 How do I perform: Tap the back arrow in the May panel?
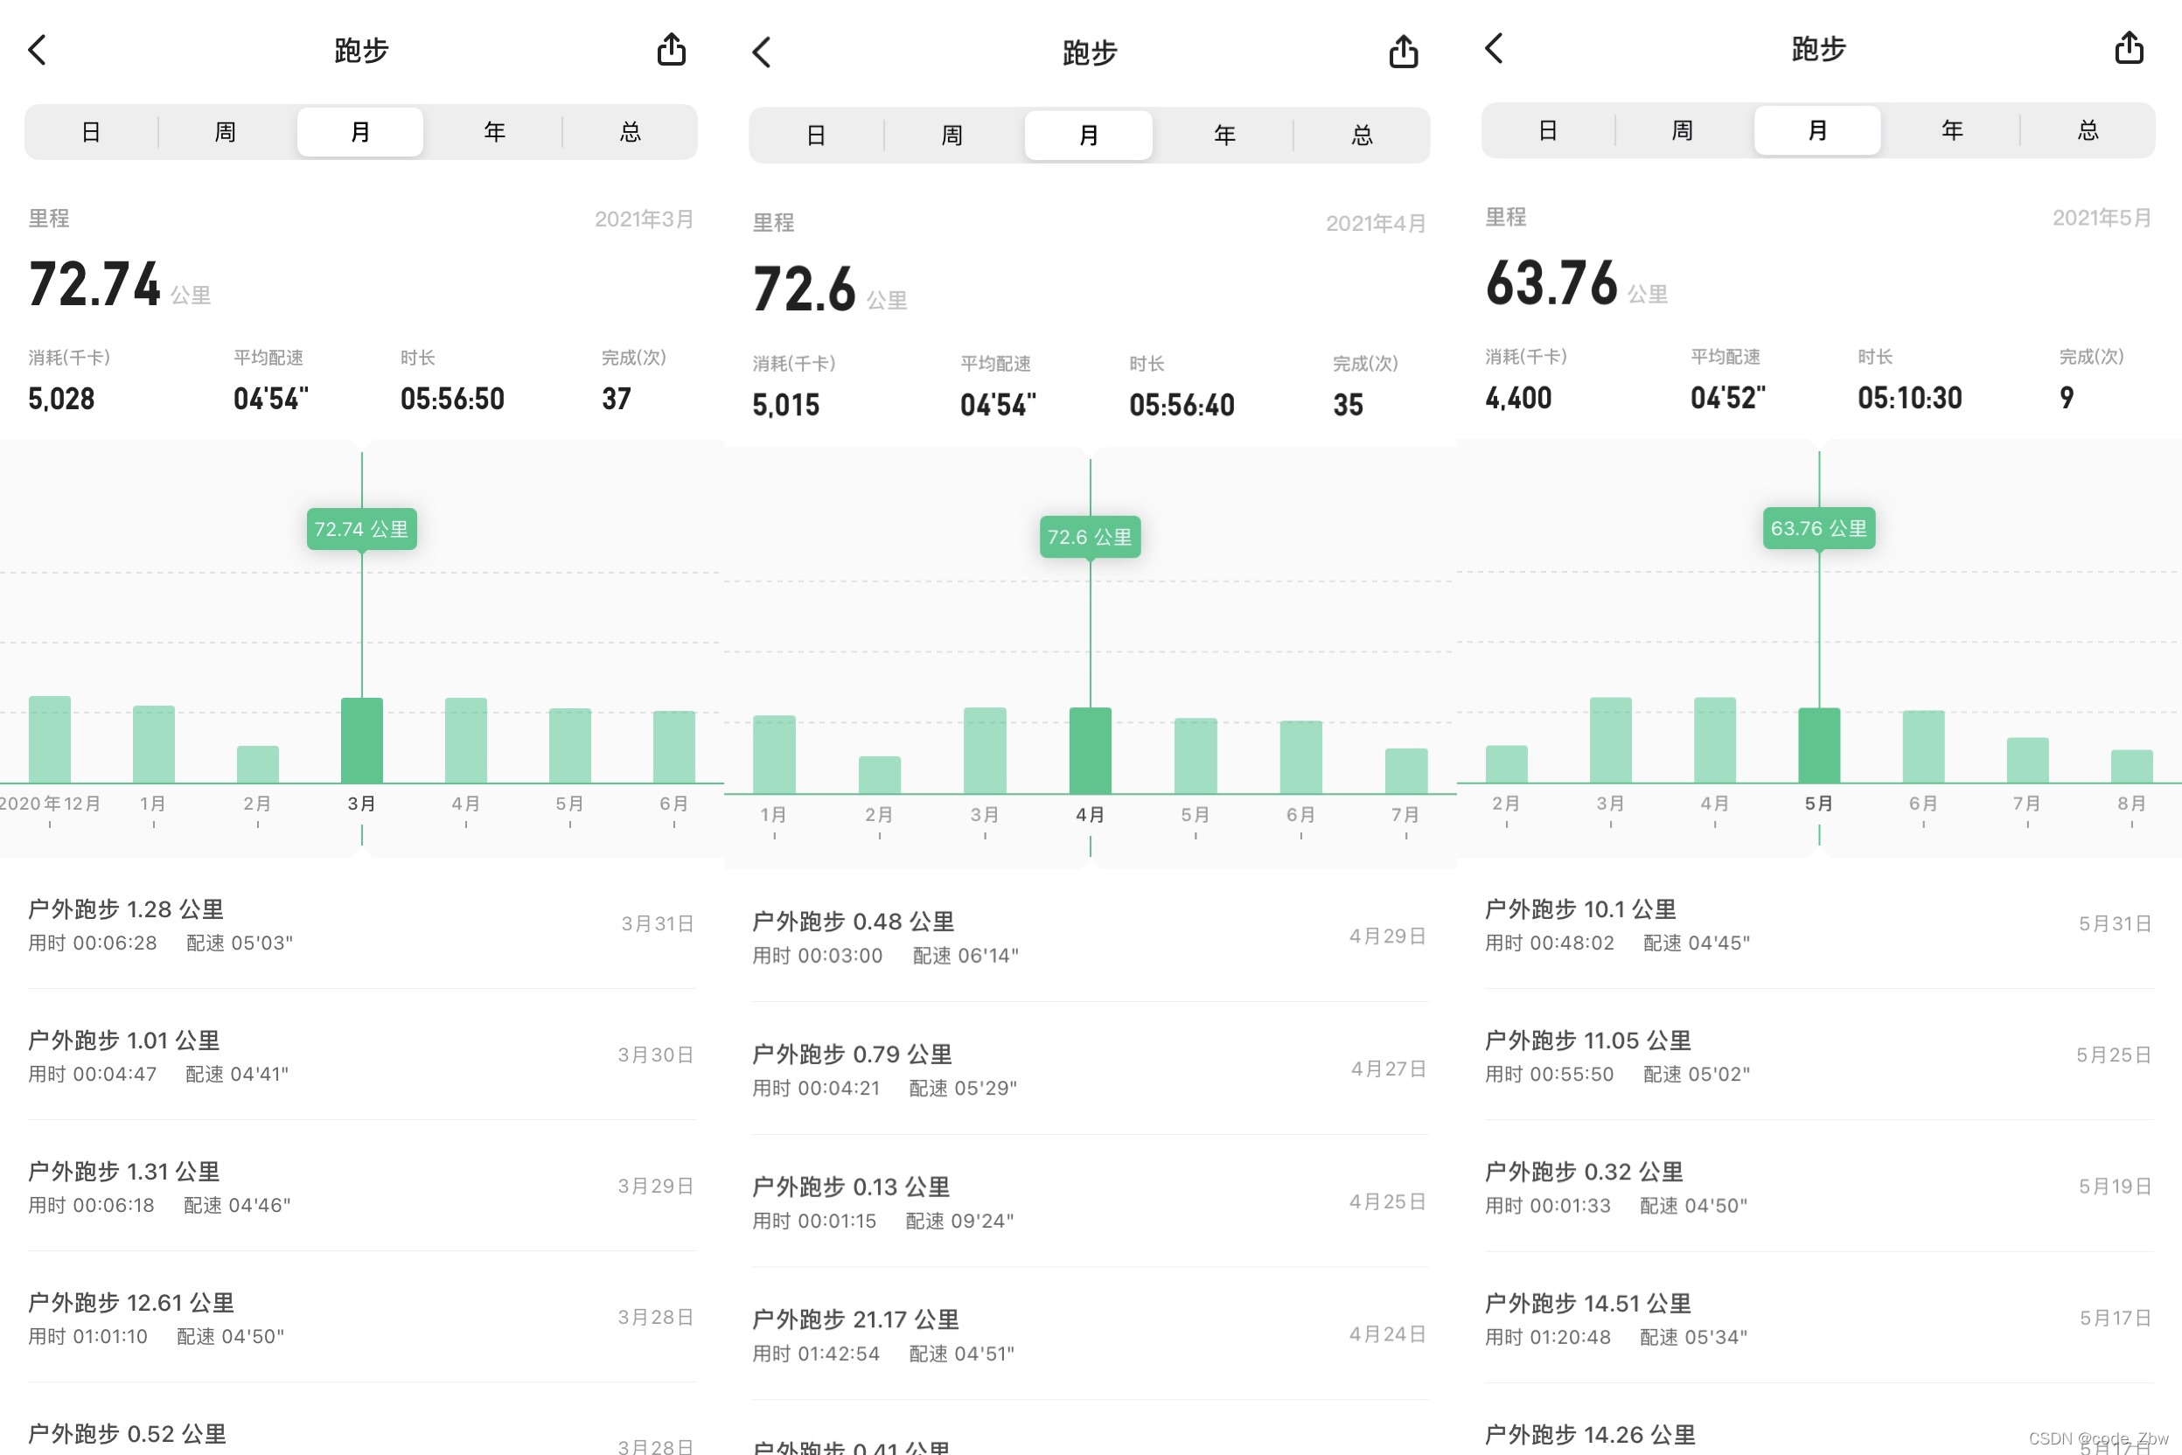[1494, 48]
